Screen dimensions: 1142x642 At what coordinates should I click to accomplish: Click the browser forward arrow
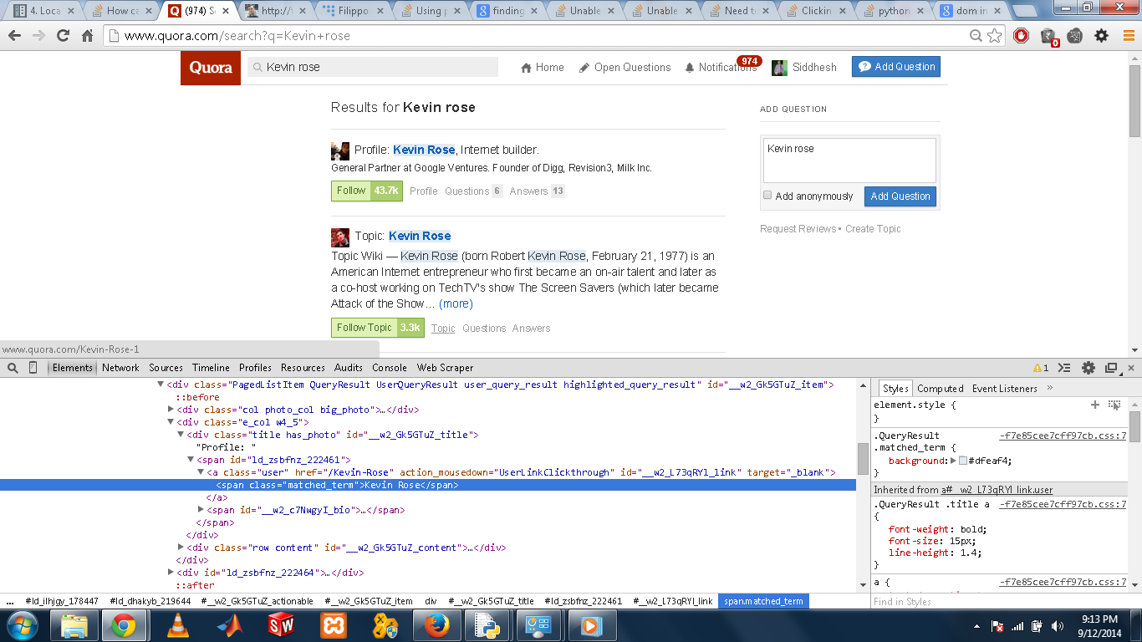point(38,36)
